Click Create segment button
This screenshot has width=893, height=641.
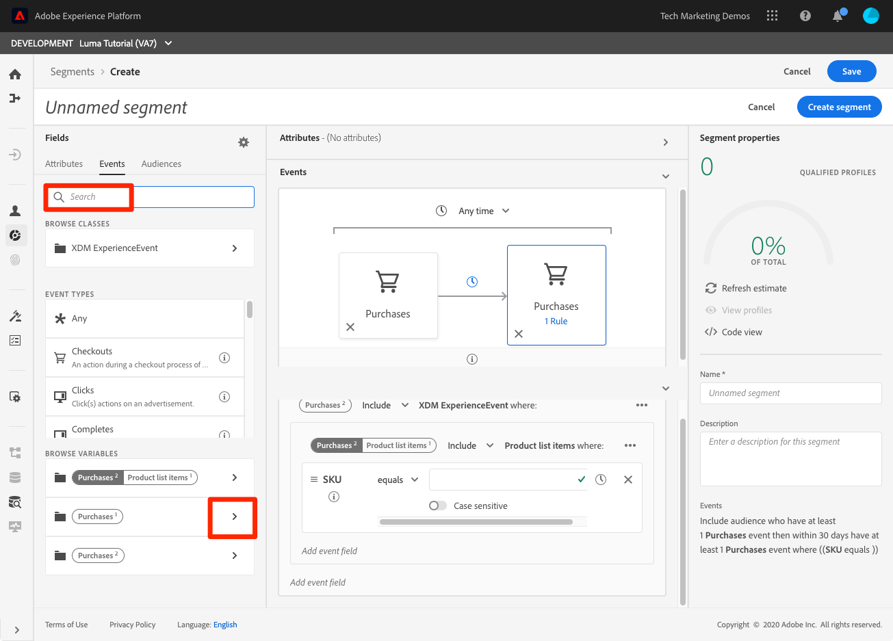[840, 107]
